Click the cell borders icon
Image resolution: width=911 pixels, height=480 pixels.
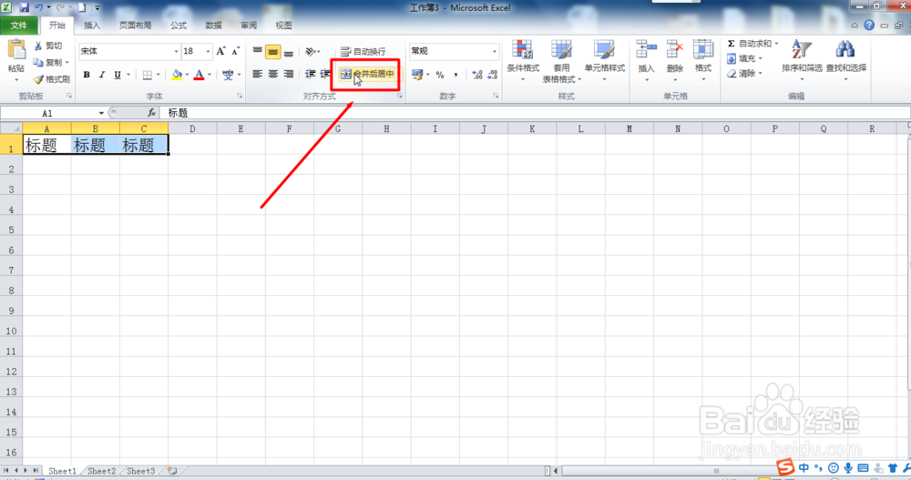click(x=148, y=75)
